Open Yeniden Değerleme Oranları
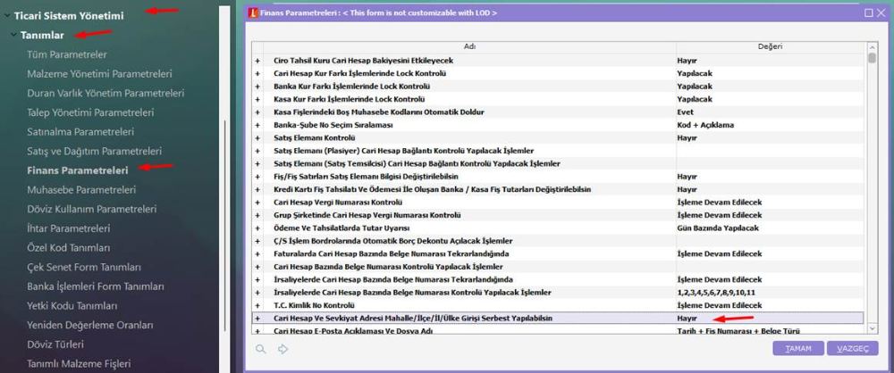The height and width of the screenshot is (373, 894). click(90, 325)
